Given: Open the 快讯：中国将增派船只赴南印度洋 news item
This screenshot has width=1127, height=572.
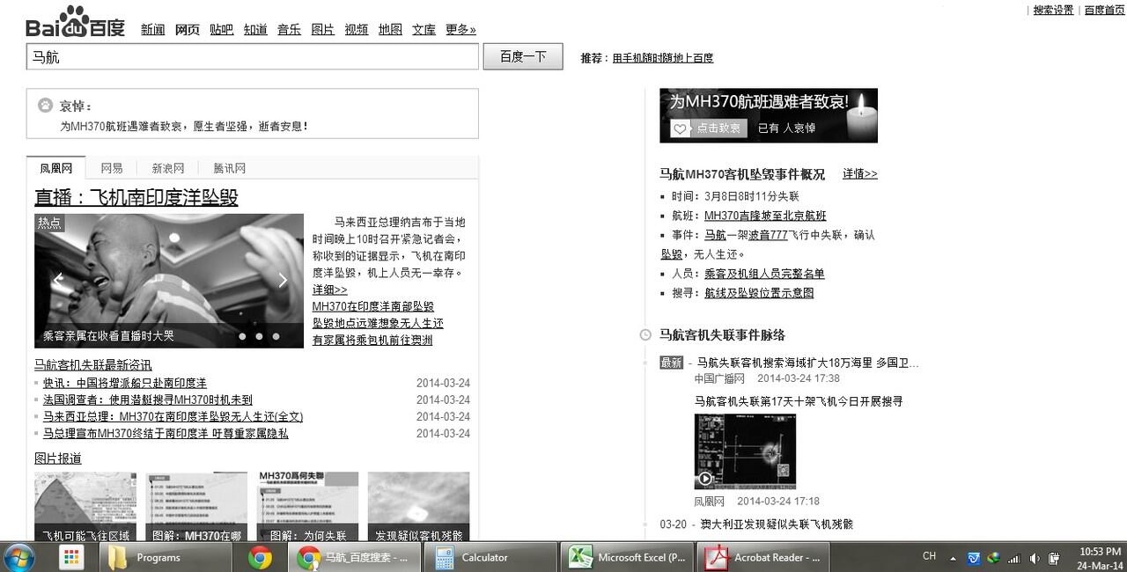Looking at the screenshot, I should click(125, 383).
